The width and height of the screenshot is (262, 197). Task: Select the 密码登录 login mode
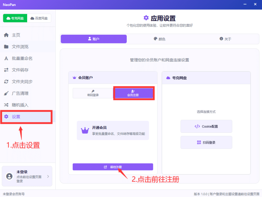(x=93, y=93)
